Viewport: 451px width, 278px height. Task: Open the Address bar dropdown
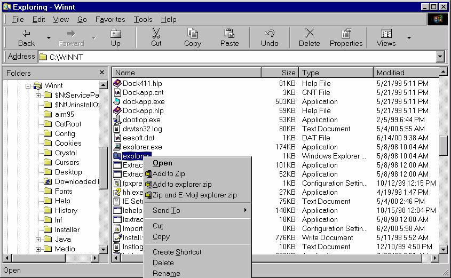click(440, 57)
